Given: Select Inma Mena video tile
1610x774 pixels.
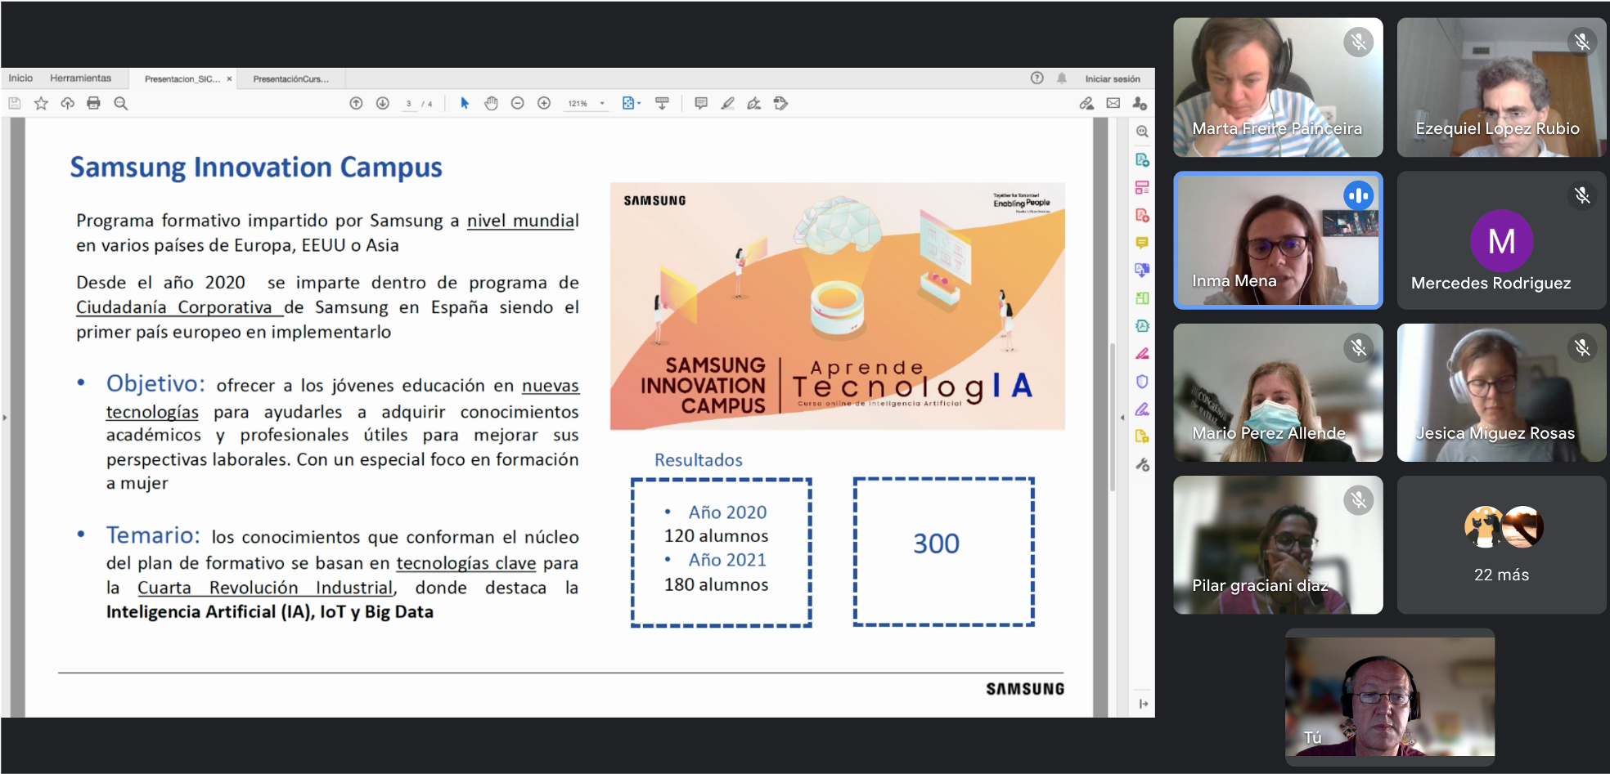Looking at the screenshot, I should (1278, 240).
